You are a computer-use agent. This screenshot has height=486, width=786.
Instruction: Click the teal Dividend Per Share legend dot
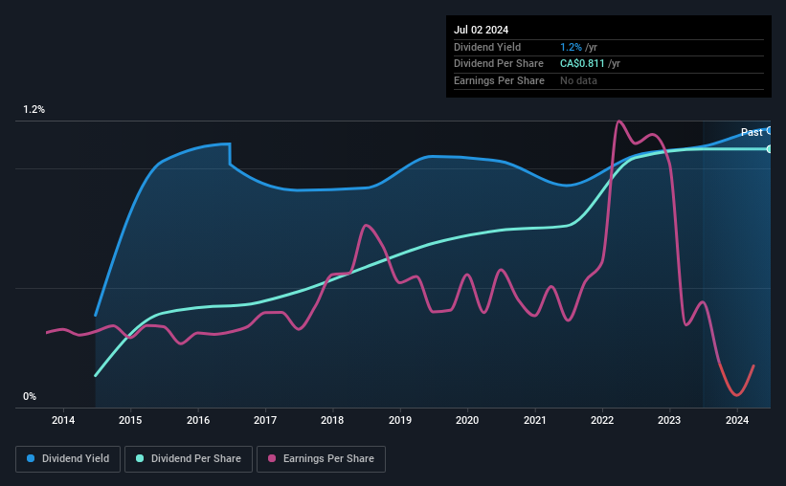[x=140, y=458]
